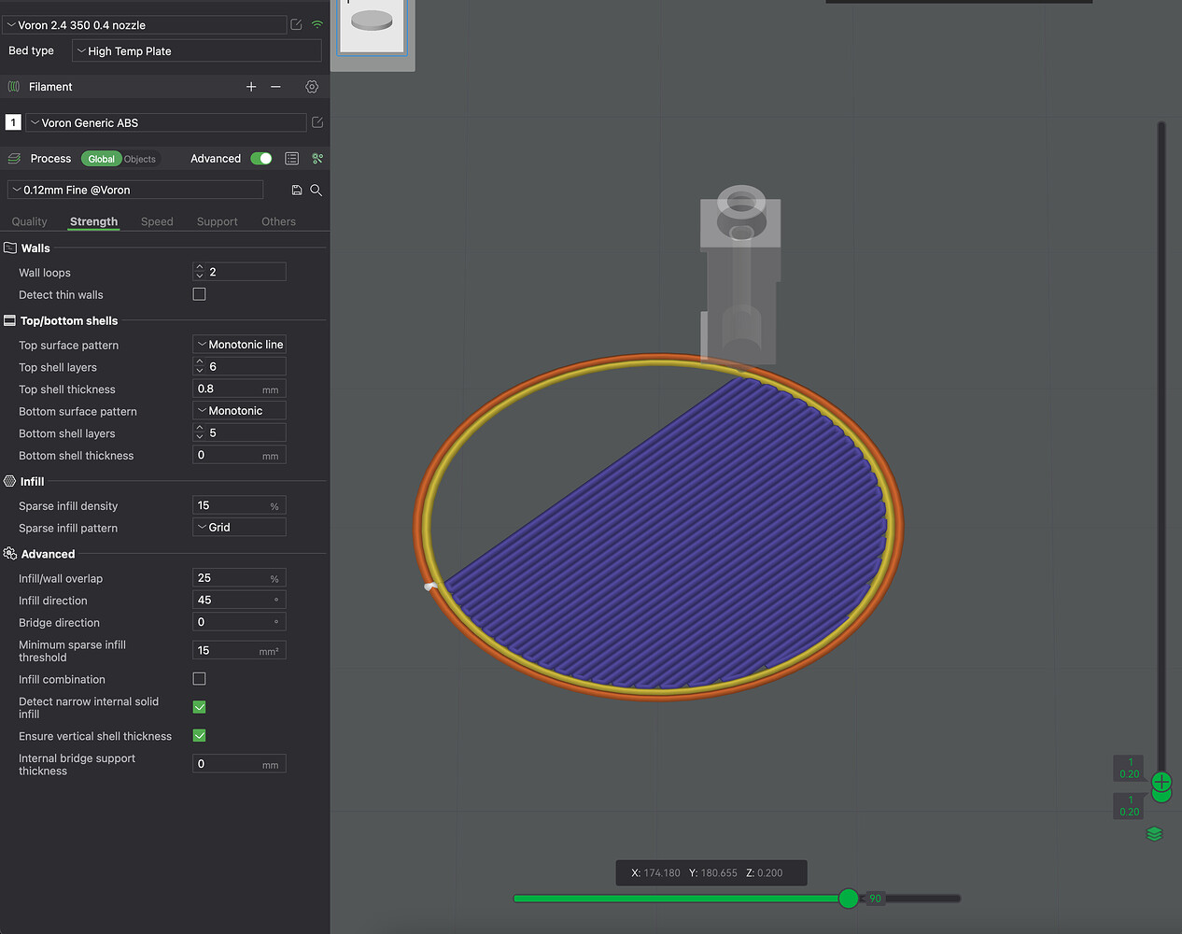Uncheck Ensure vertical shell thickness

(199, 736)
